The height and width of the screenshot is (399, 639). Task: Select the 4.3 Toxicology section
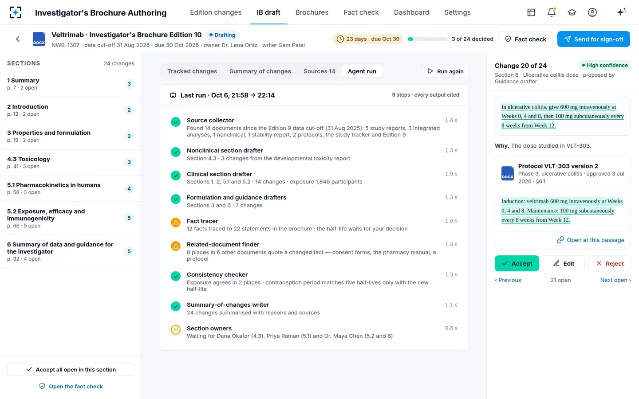point(71,162)
